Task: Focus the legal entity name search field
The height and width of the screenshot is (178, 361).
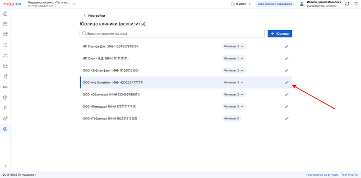Action: point(172,34)
